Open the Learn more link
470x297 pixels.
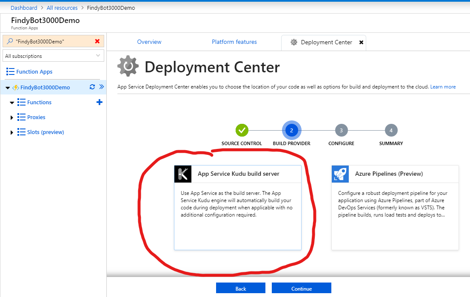[x=443, y=87]
